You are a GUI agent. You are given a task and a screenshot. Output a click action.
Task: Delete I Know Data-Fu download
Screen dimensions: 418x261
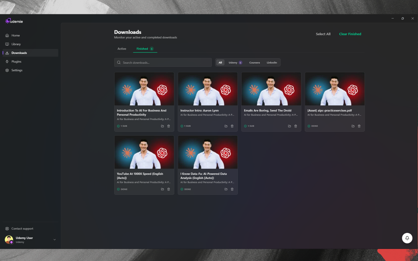pyautogui.click(x=232, y=189)
